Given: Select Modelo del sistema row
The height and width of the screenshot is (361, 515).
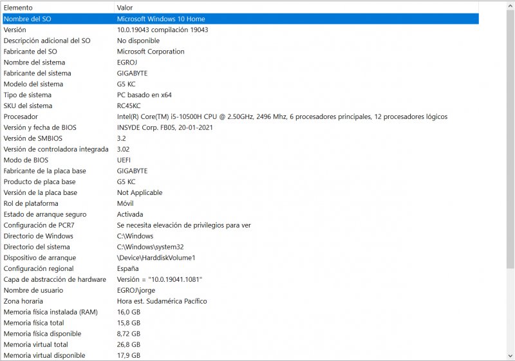Looking at the screenshot, I should click(x=240, y=84).
